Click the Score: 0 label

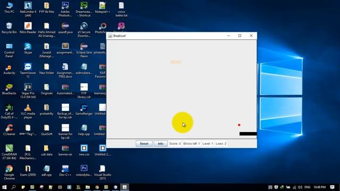click(x=175, y=144)
